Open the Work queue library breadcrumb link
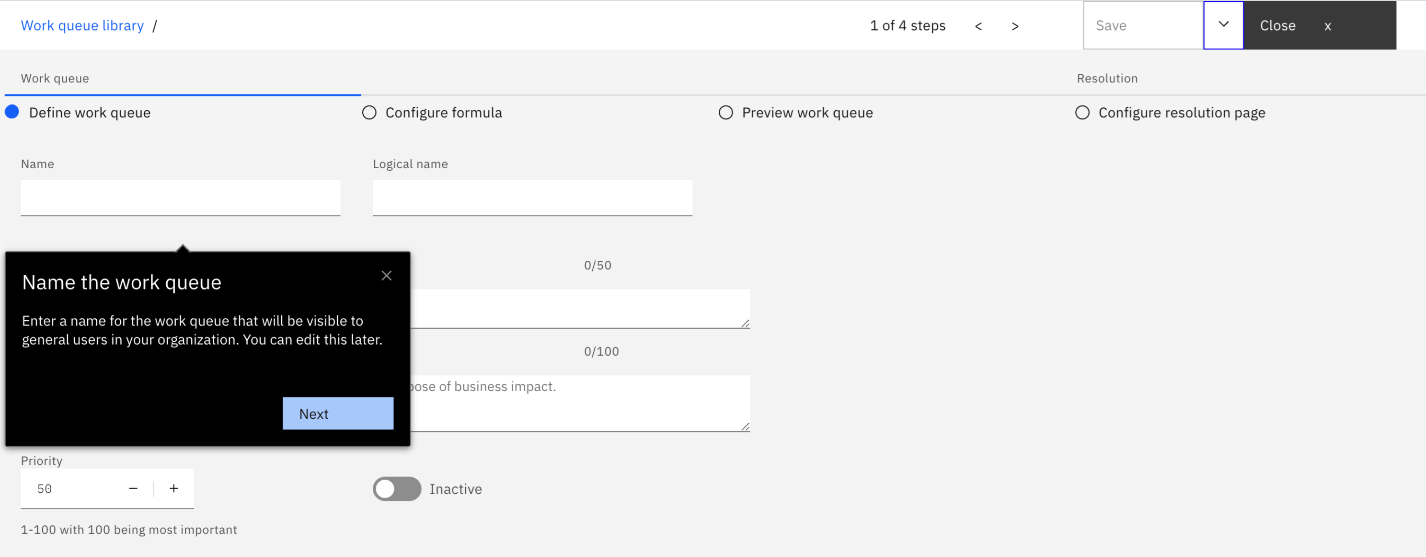This screenshot has height=557, width=1426. [x=82, y=25]
